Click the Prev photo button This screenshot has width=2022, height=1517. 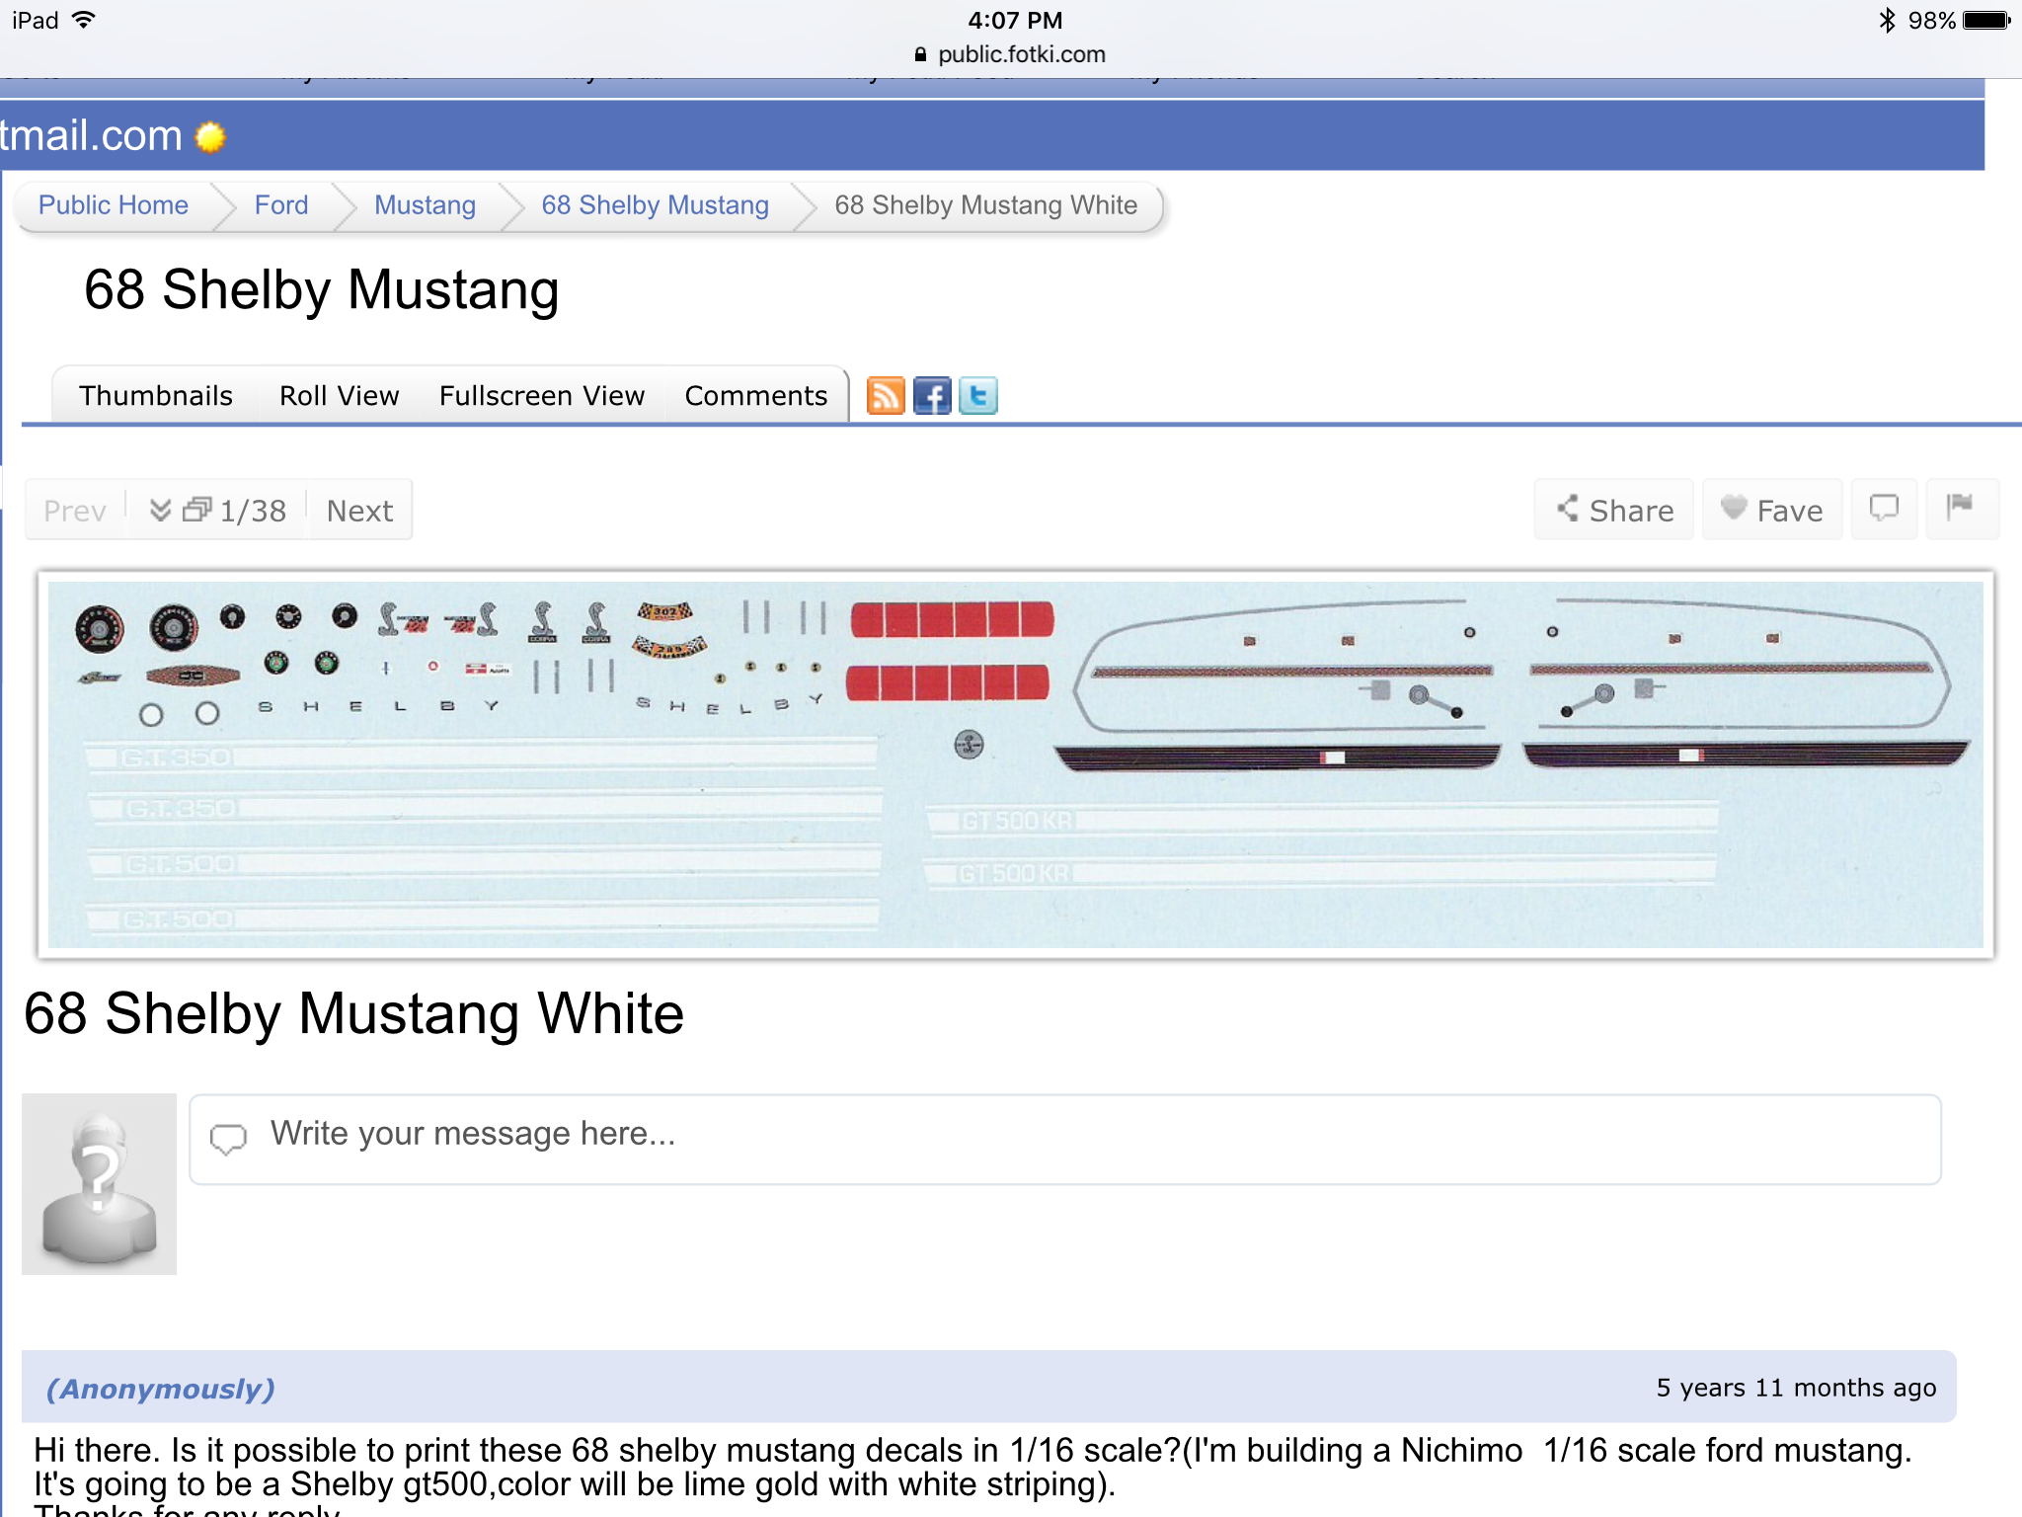click(x=75, y=510)
